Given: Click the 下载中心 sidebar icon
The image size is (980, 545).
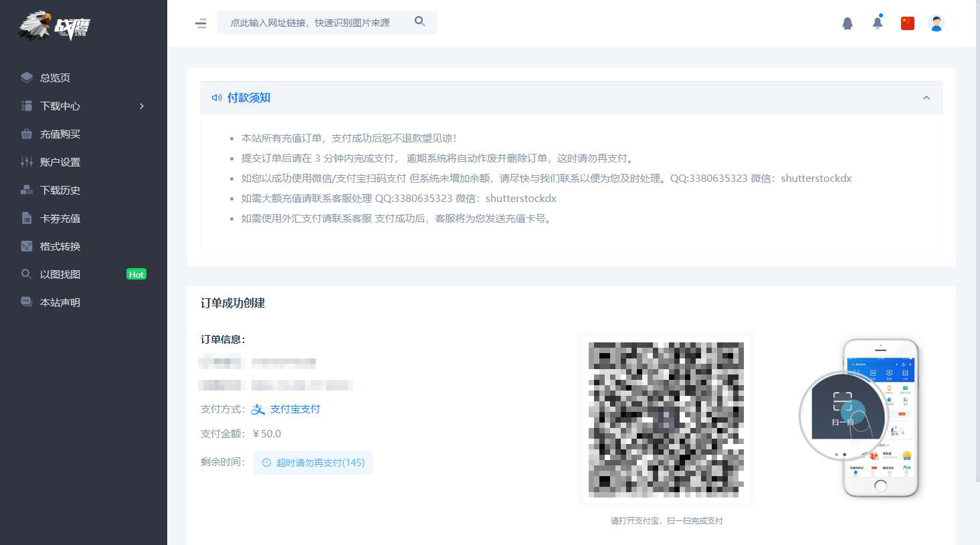Looking at the screenshot, I should click(x=27, y=106).
